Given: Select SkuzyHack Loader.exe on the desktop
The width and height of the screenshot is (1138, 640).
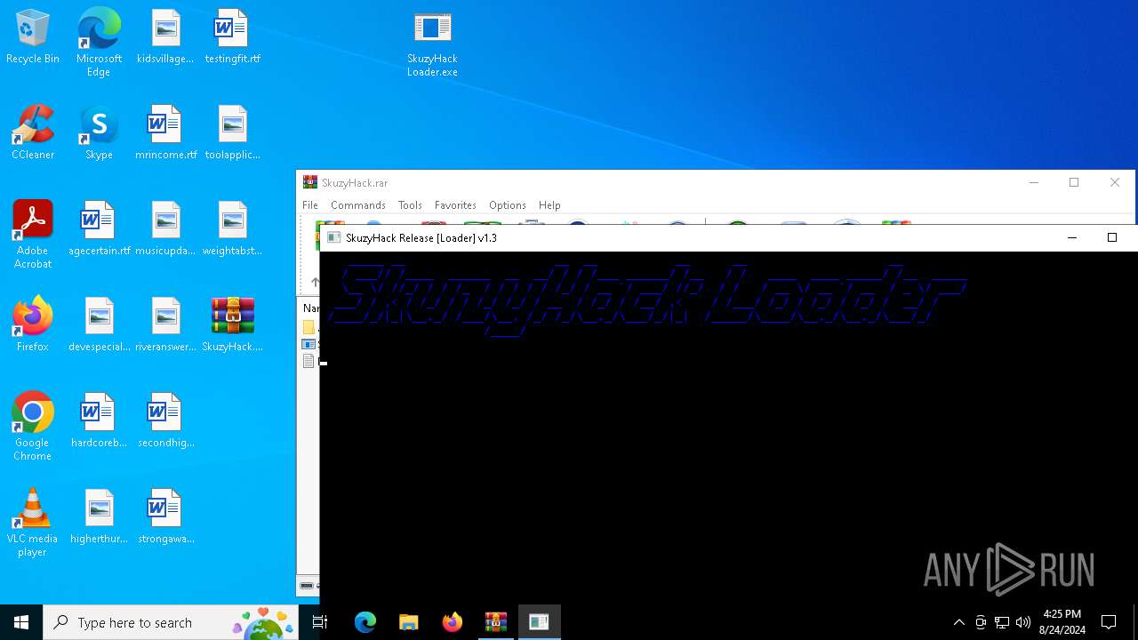Looking at the screenshot, I should tap(432, 44).
